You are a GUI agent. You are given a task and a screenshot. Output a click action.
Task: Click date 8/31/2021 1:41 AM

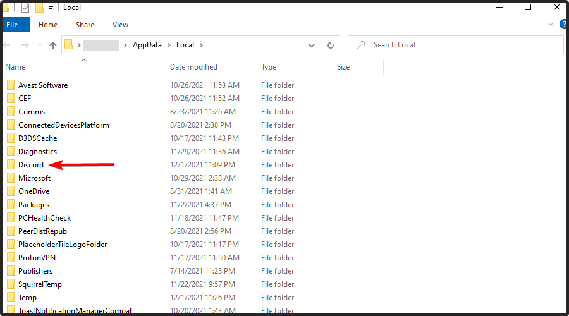coord(200,191)
